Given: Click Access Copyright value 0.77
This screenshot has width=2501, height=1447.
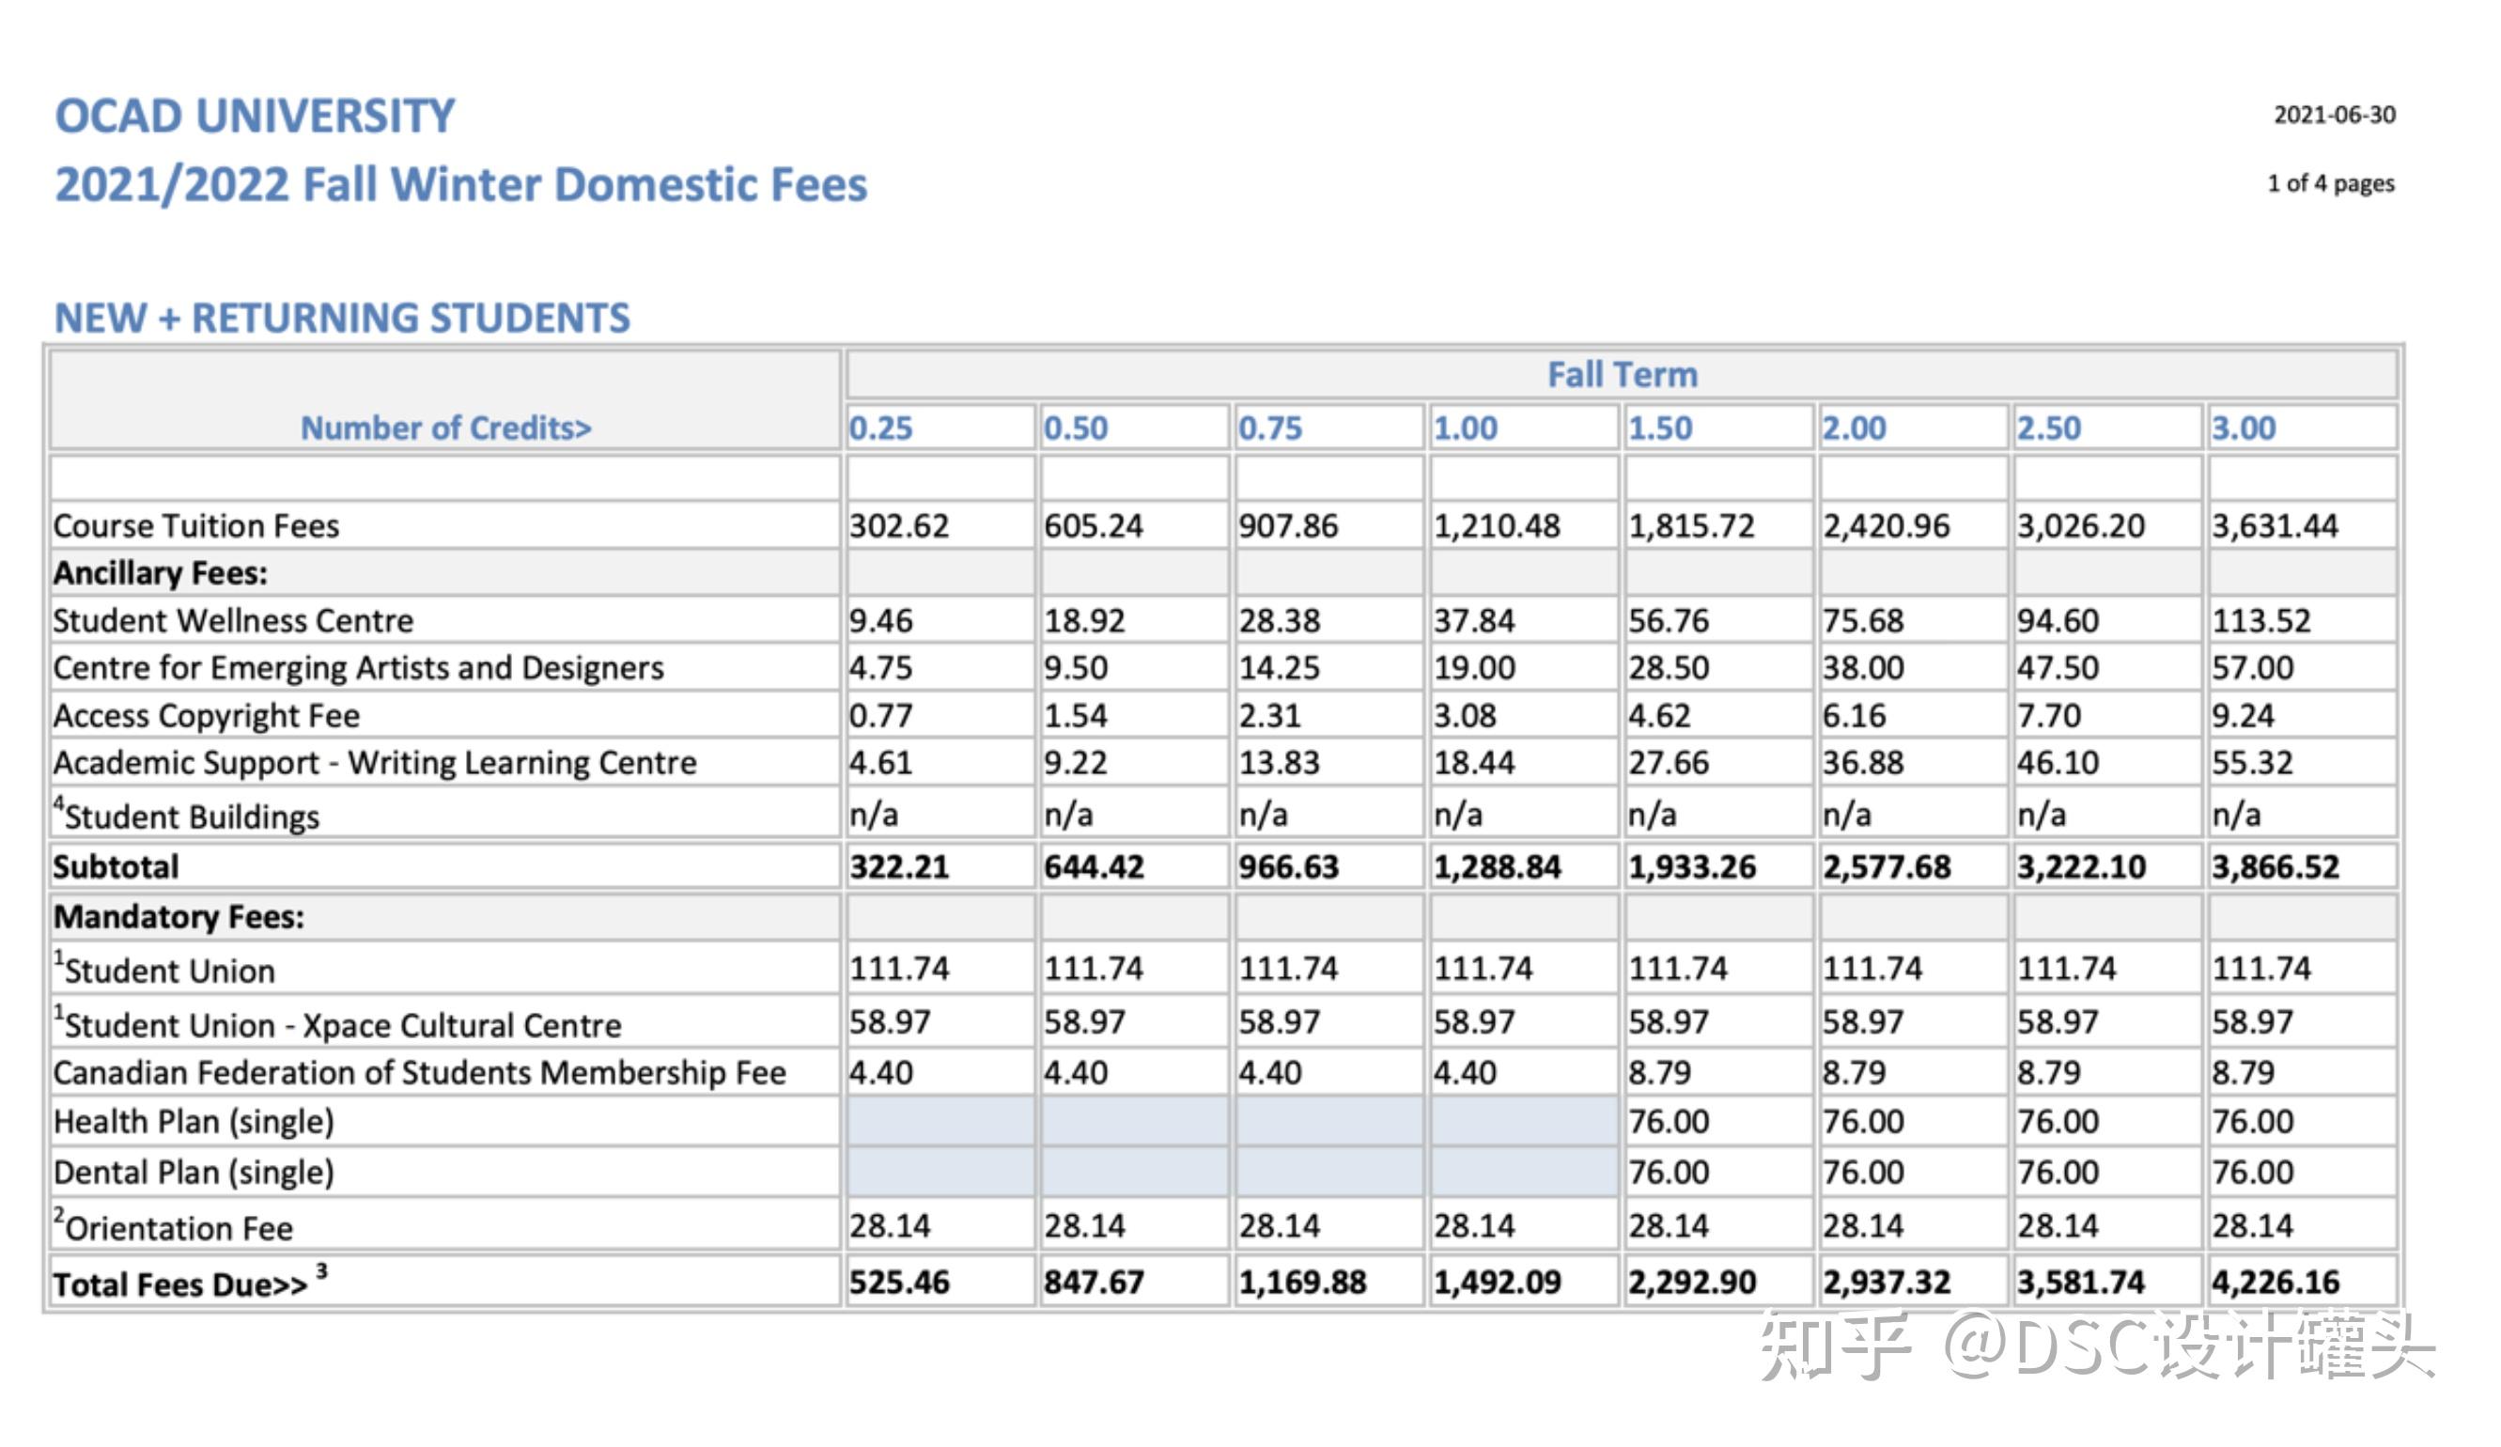Looking at the screenshot, I should coord(880,716).
